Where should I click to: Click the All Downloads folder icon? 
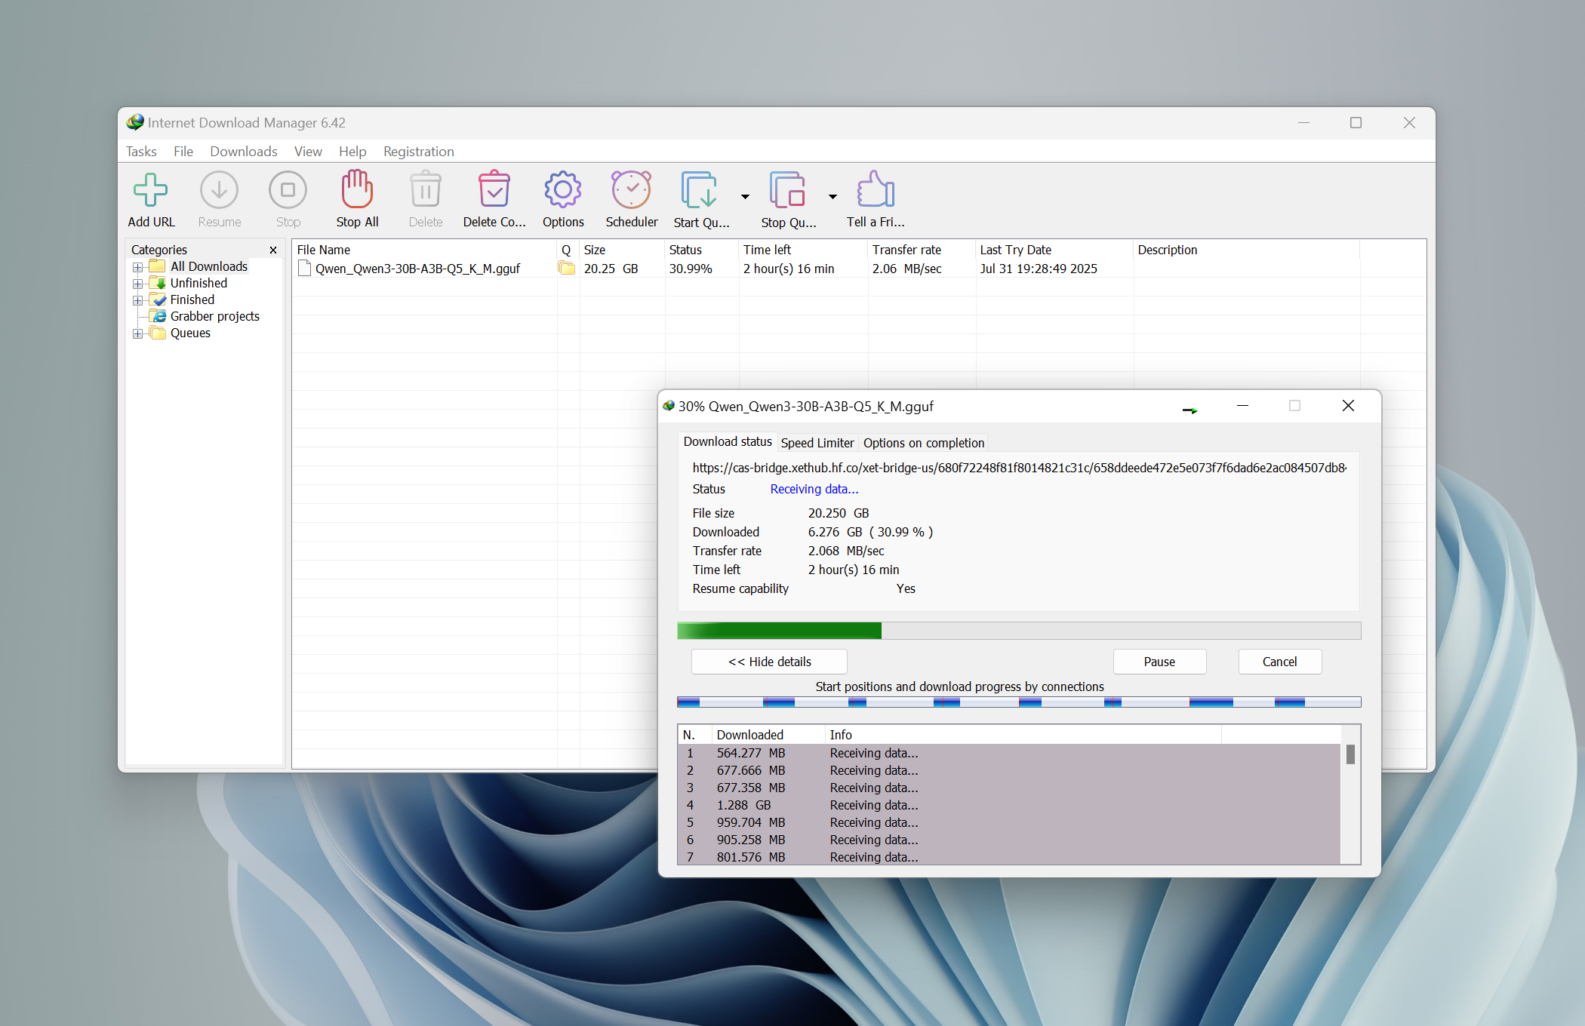point(158,266)
